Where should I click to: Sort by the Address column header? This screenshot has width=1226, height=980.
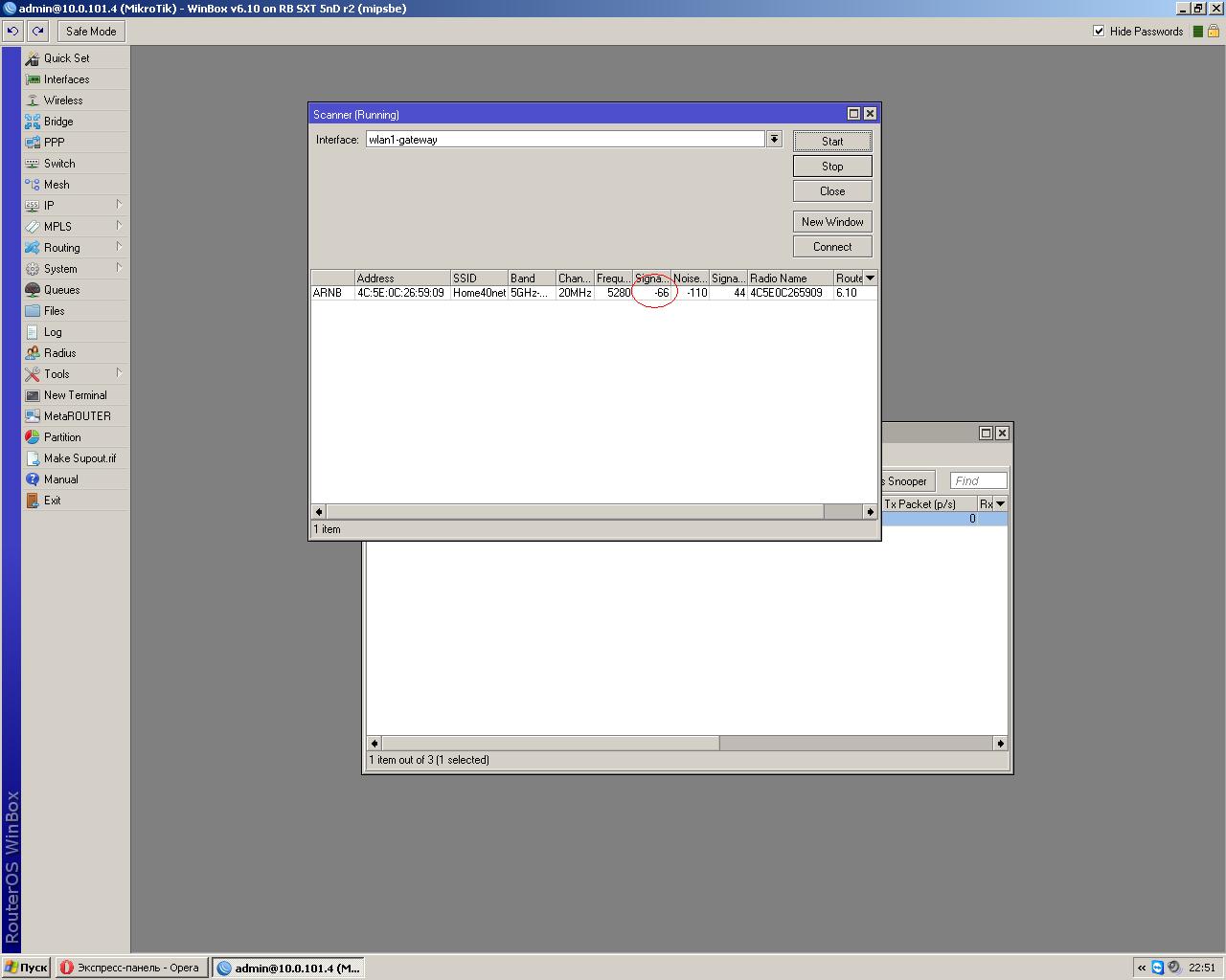(x=402, y=278)
